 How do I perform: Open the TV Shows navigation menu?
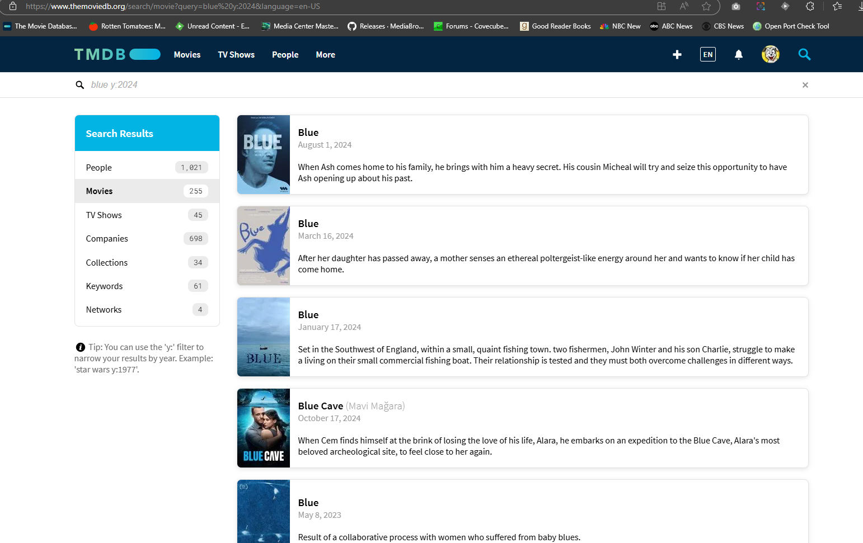pos(236,55)
